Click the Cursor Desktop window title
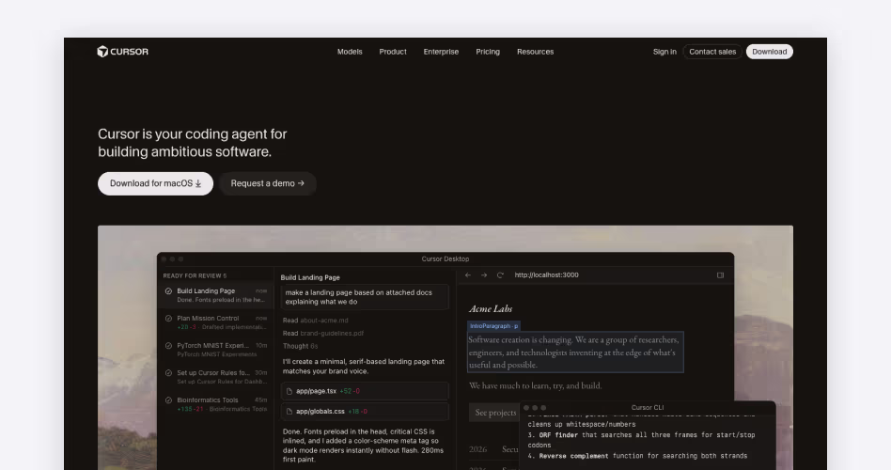891x470 pixels. (x=445, y=259)
